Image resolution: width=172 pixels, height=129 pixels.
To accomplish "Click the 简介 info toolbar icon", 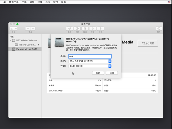I will tap(159, 29).
